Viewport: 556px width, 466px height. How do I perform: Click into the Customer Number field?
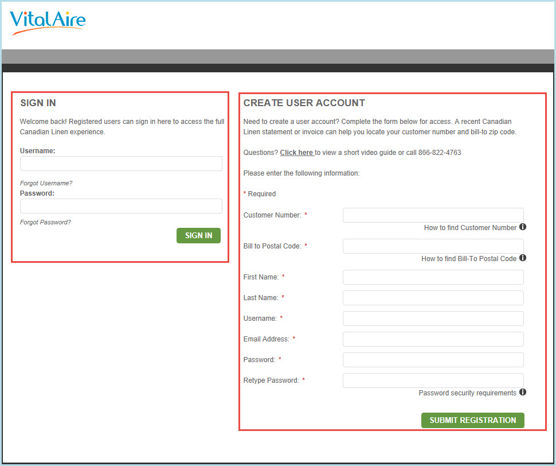[433, 215]
